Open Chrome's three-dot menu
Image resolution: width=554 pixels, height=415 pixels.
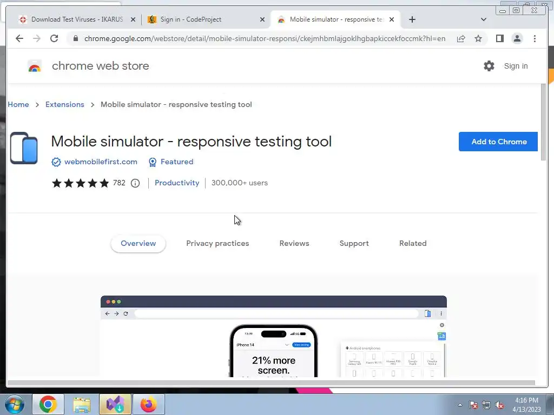pos(535,38)
